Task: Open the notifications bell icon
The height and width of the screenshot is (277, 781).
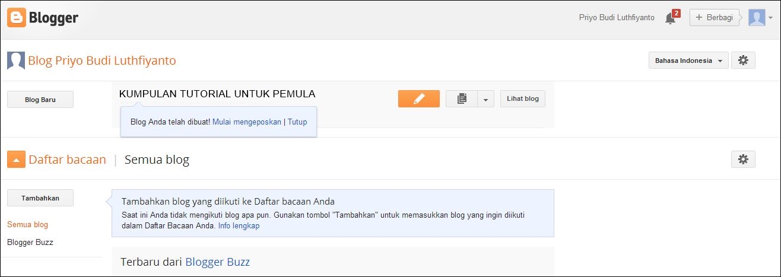Action: click(x=671, y=18)
